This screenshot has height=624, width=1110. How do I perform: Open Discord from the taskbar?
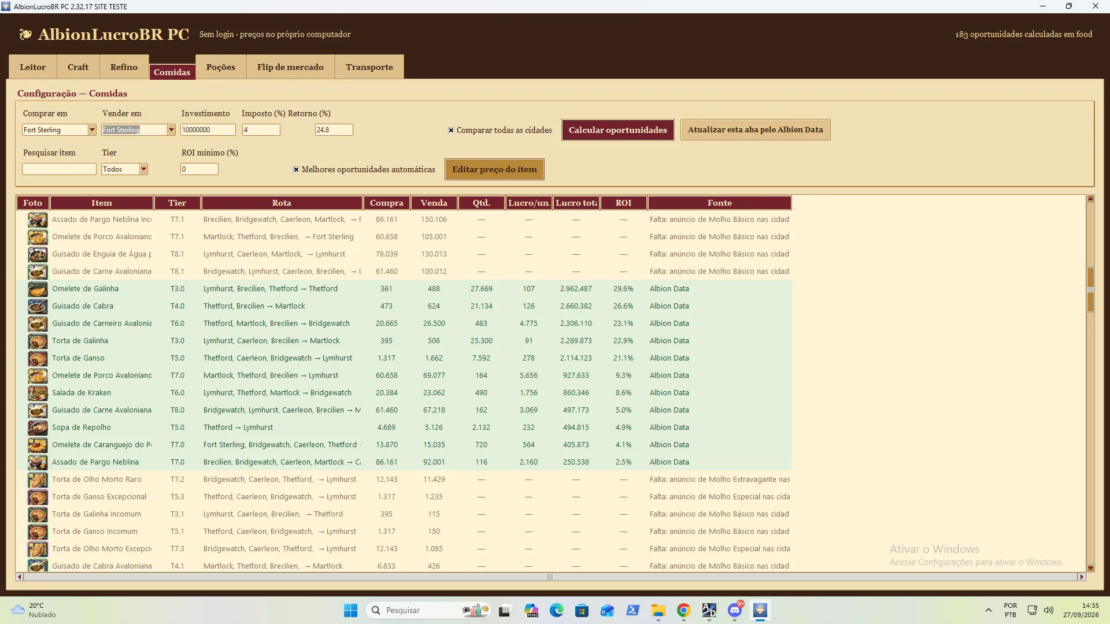point(735,610)
